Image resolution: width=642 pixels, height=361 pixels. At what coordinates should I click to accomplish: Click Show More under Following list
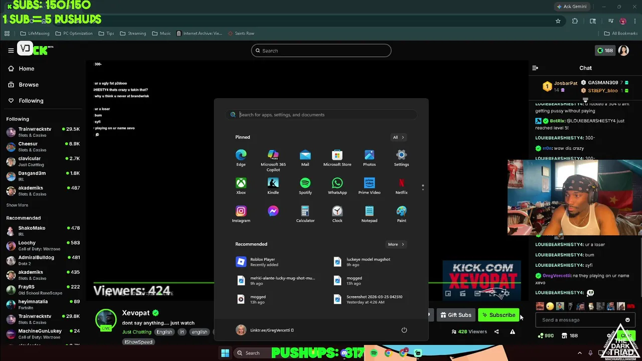pyautogui.click(x=17, y=205)
